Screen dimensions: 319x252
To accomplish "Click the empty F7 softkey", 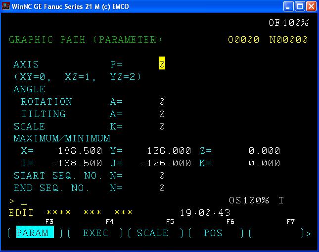I will [x=277, y=233].
